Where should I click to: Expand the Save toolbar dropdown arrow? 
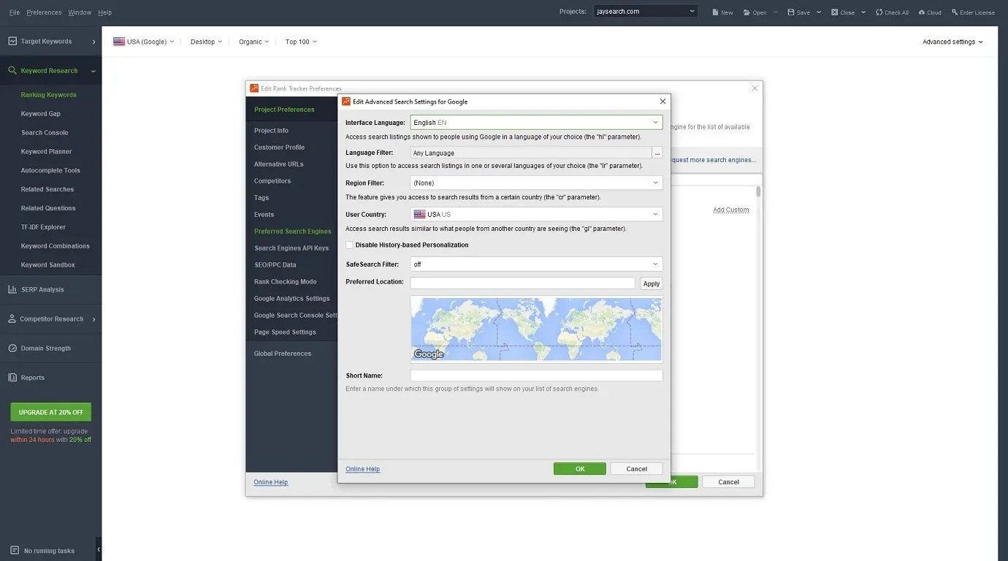(819, 12)
